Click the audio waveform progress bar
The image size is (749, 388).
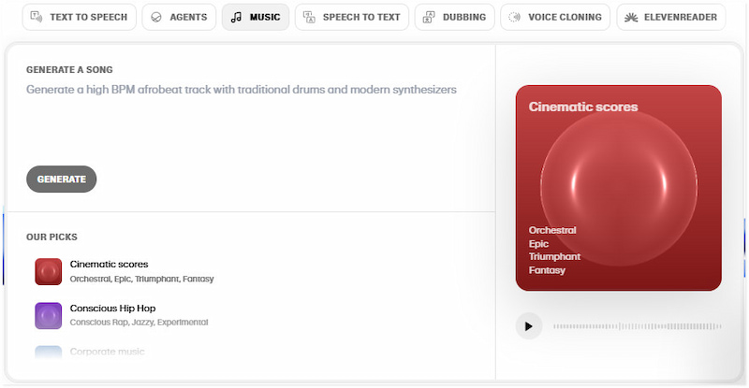(637, 326)
